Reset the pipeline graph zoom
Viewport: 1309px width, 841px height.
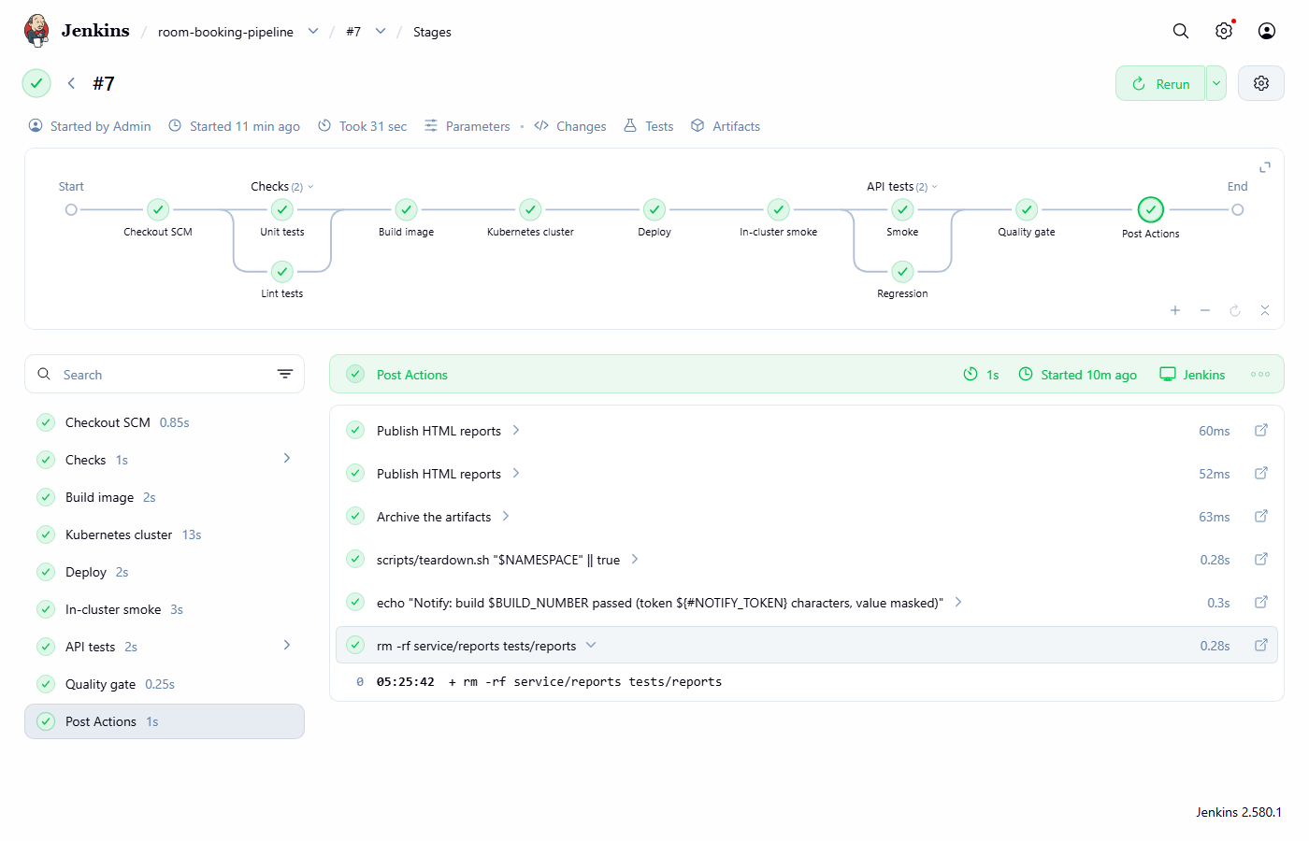pyautogui.click(x=1235, y=310)
